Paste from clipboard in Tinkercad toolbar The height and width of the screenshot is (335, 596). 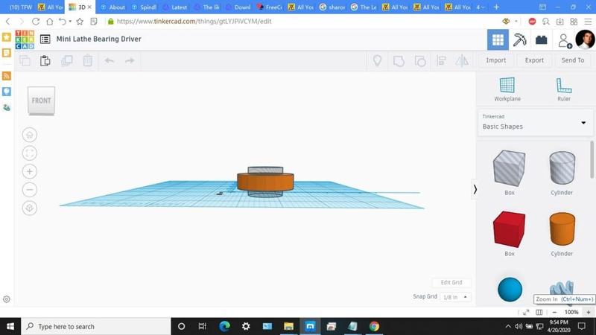45,60
